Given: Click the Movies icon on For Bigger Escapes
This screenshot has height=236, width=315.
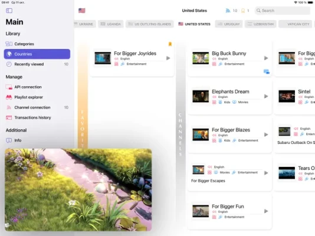Looking at the screenshot, I should point(216,172).
